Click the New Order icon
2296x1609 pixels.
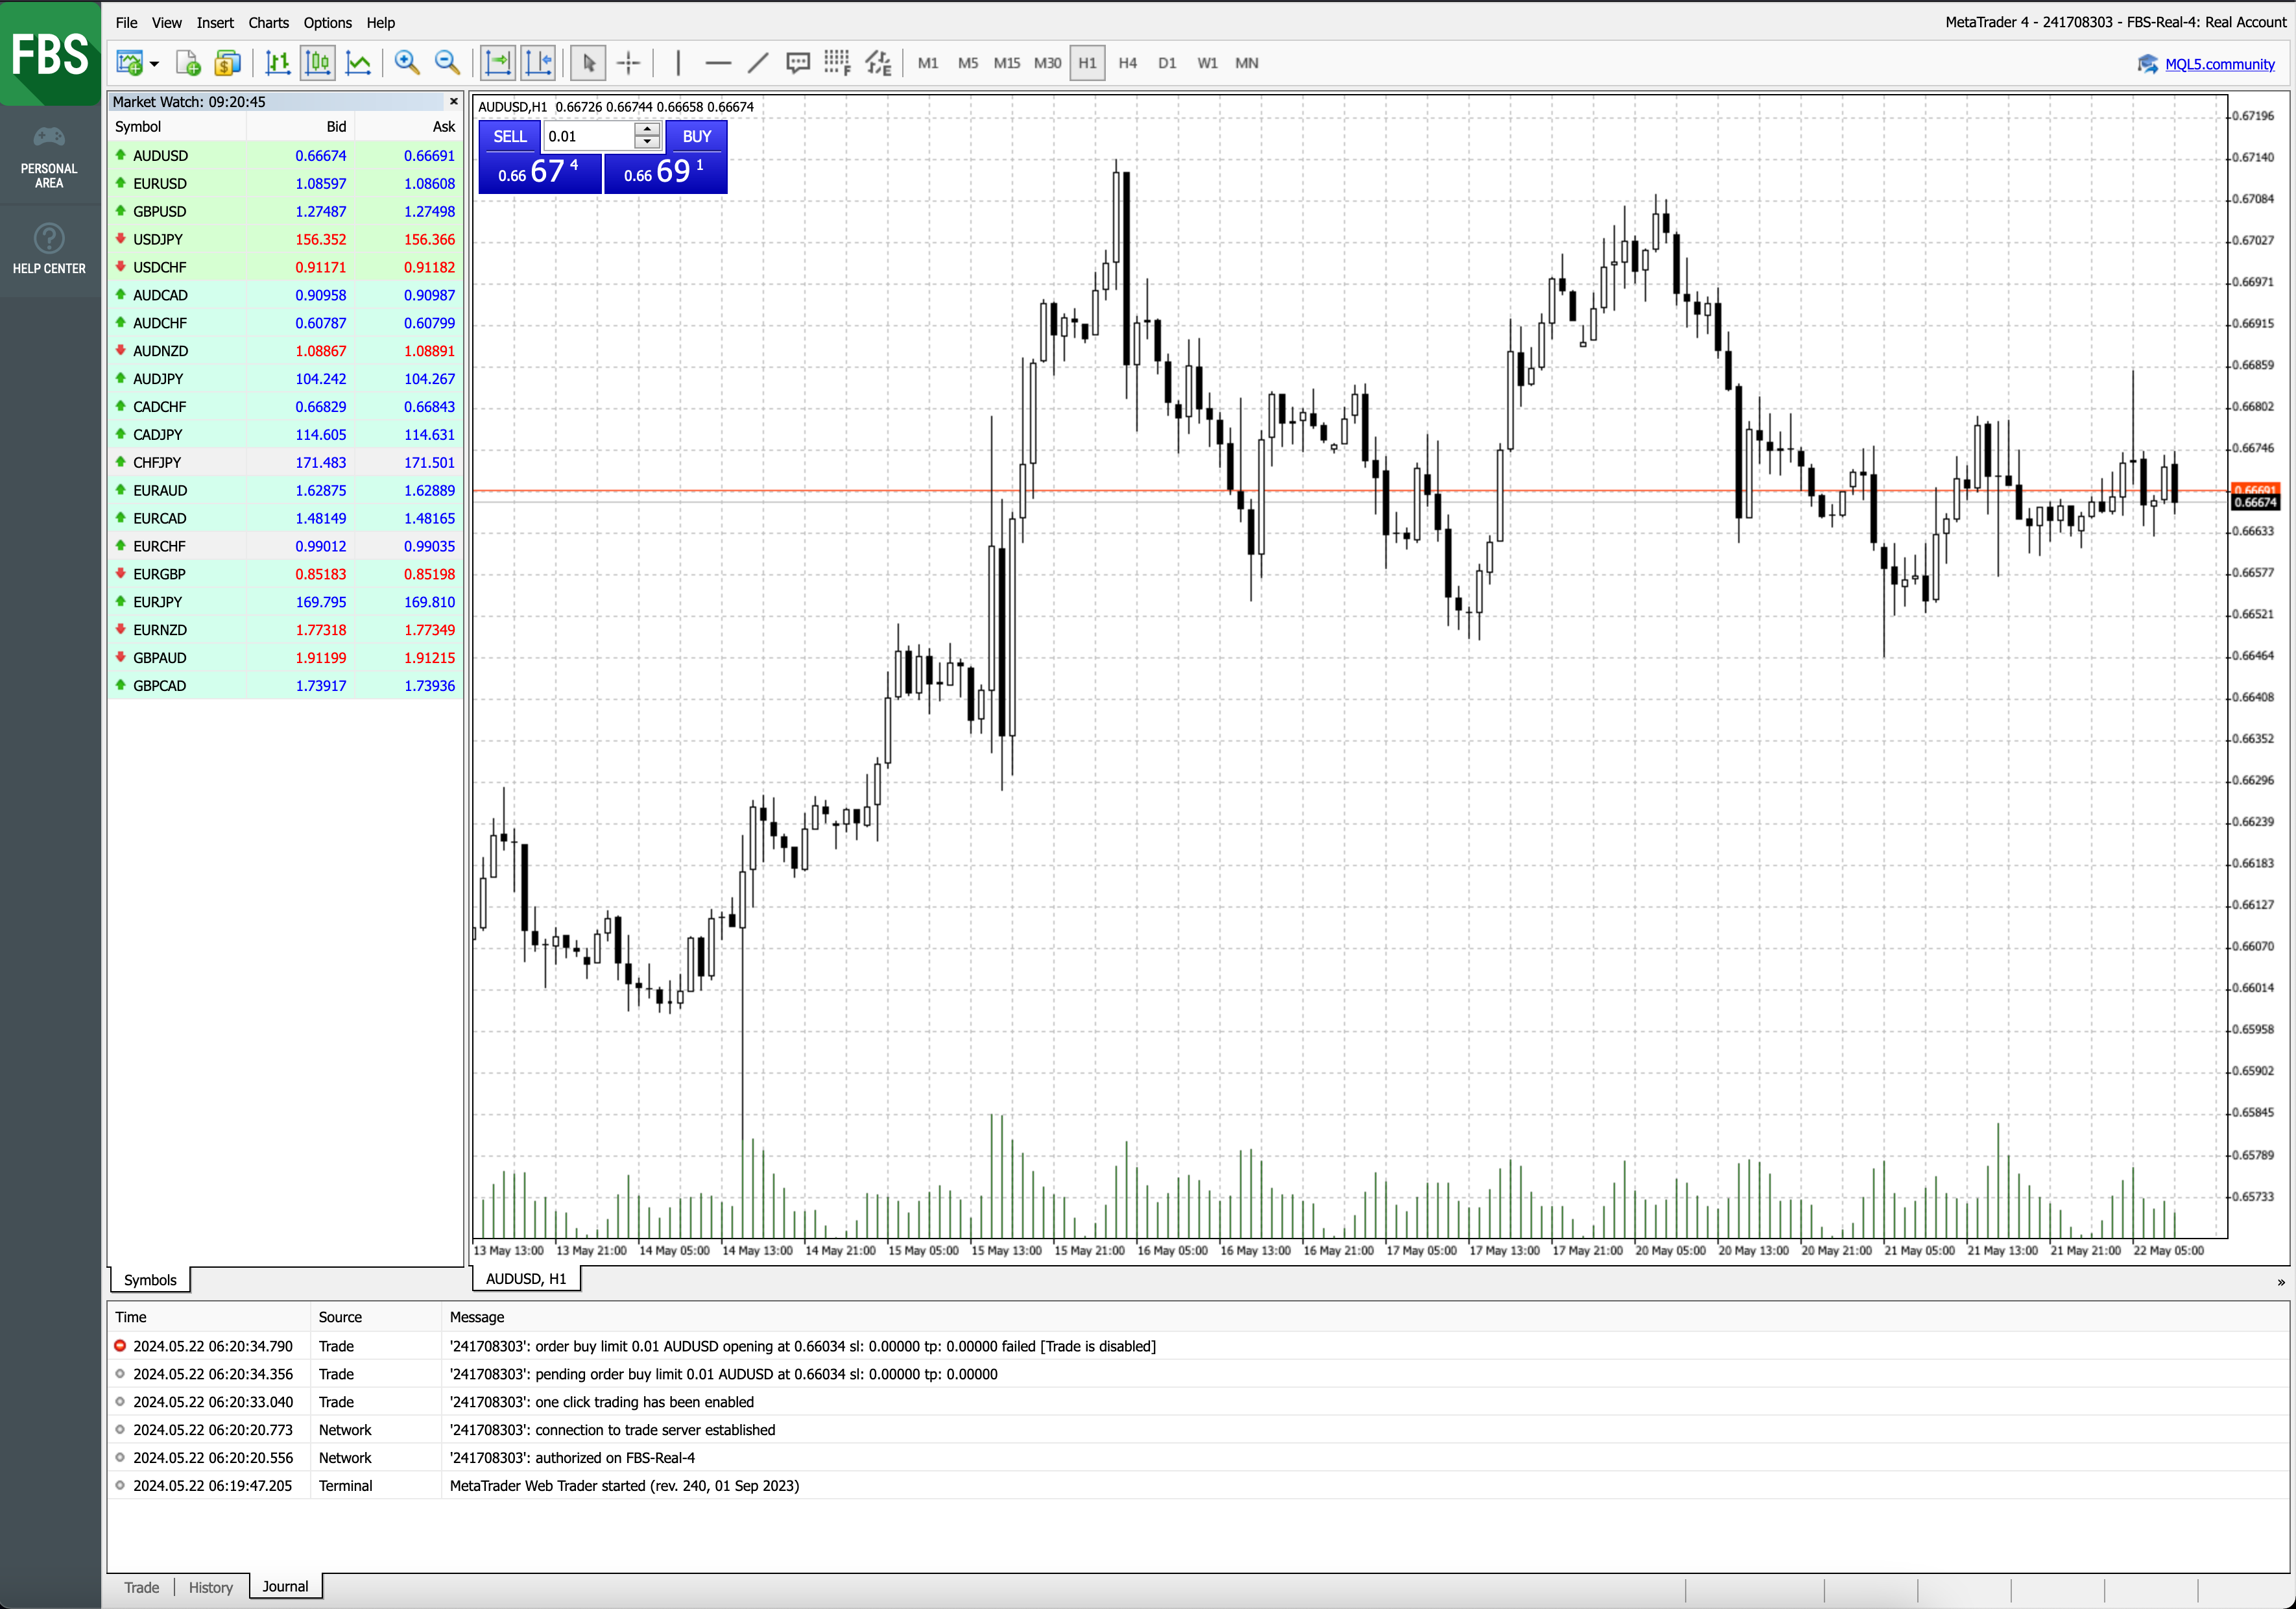point(188,63)
